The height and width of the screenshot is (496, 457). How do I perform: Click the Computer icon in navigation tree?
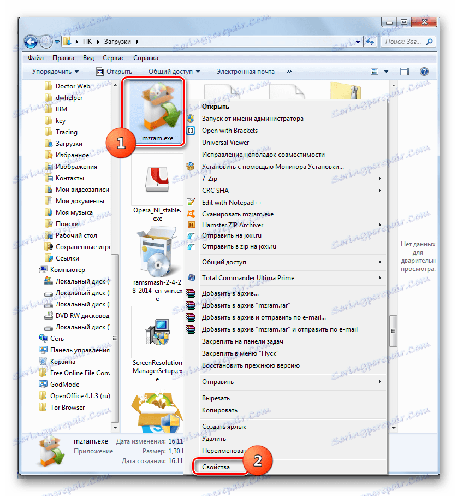(x=43, y=270)
